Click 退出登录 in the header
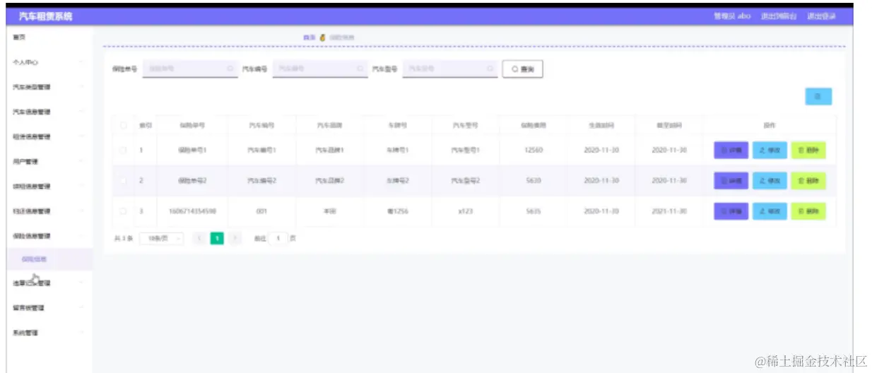Image resolution: width=872 pixels, height=373 pixels. pyautogui.click(x=821, y=16)
